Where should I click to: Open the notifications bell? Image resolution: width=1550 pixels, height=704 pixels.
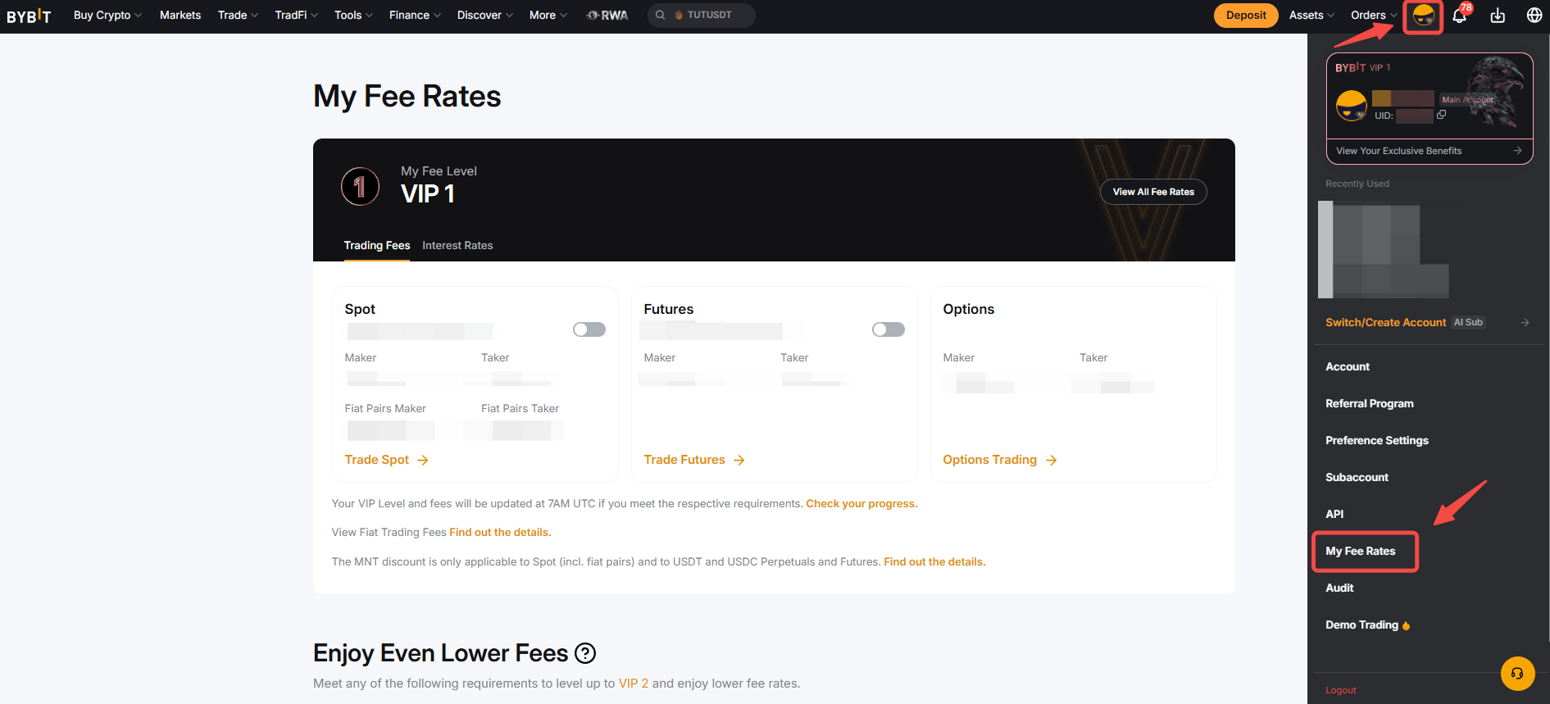click(x=1460, y=16)
